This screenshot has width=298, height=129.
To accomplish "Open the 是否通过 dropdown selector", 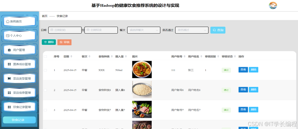I will [x=192, y=30].
